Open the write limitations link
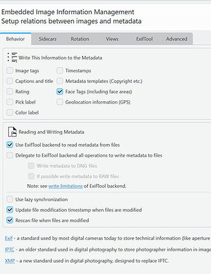 coord(65,186)
